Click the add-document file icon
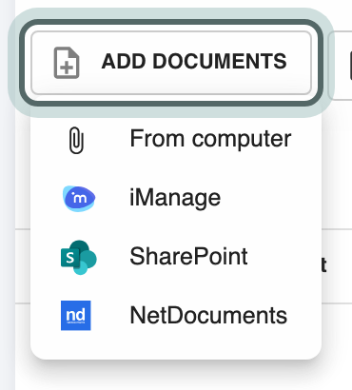This screenshot has width=352, height=390. point(67,63)
